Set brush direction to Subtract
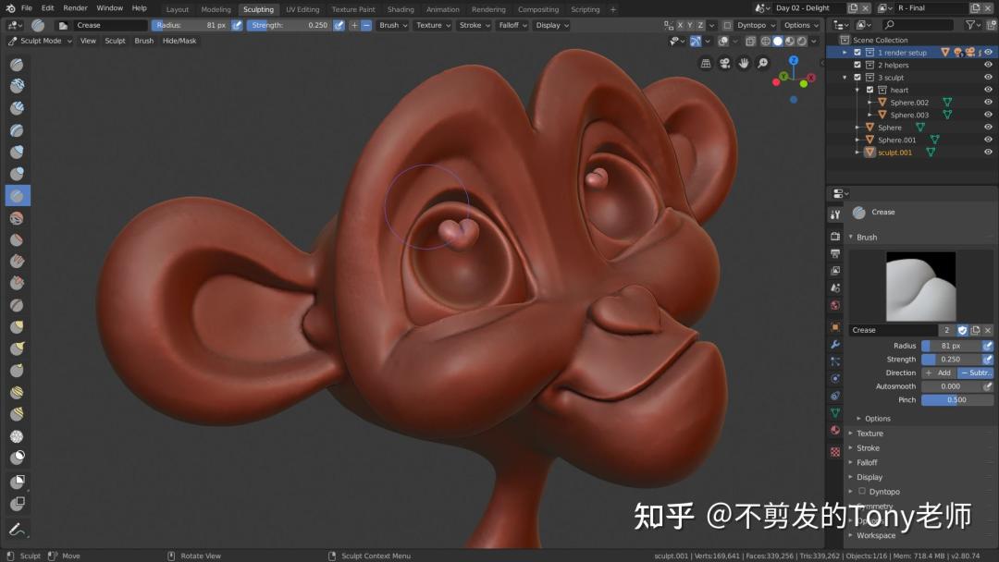This screenshot has height=562, width=999. pyautogui.click(x=976, y=373)
